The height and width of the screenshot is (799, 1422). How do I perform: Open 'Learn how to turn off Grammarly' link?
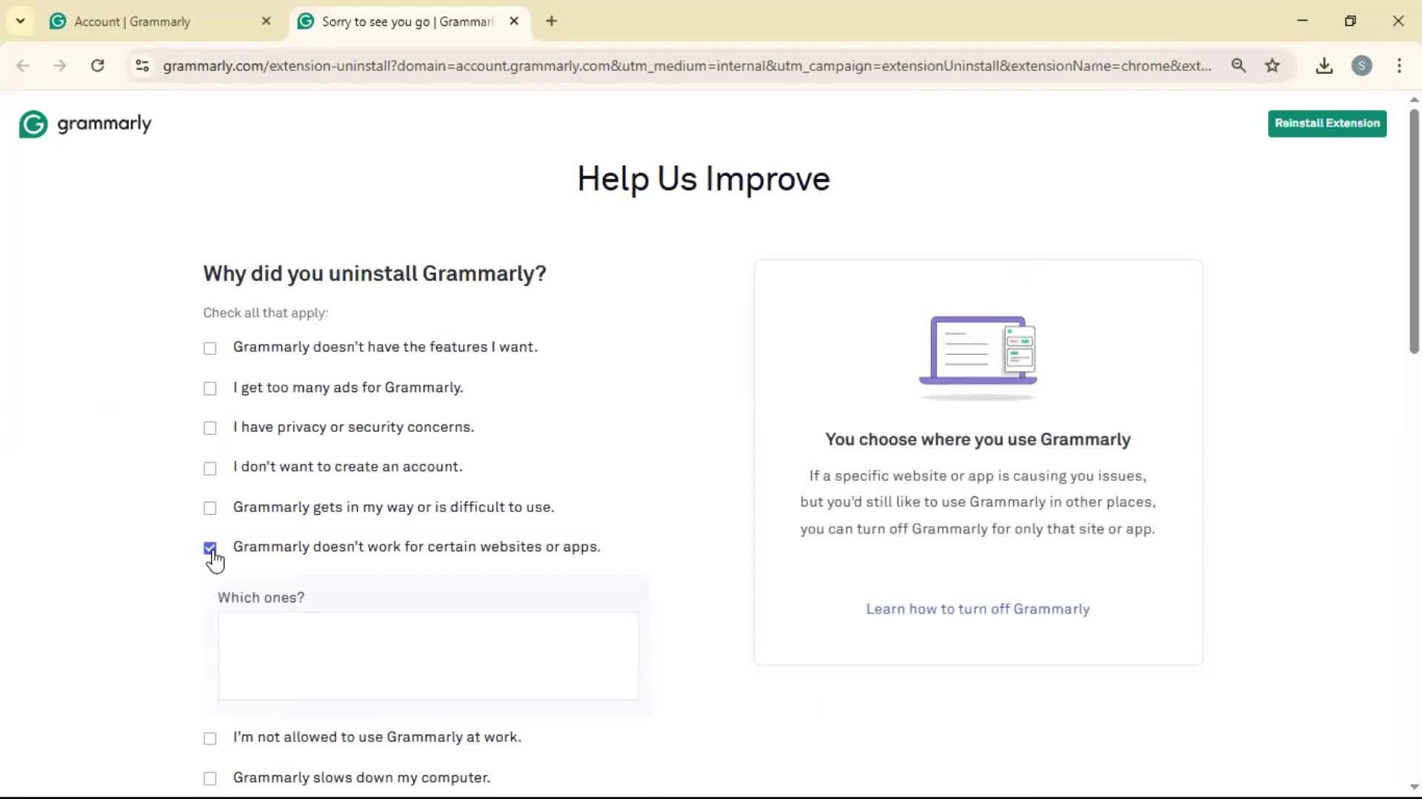tap(978, 609)
